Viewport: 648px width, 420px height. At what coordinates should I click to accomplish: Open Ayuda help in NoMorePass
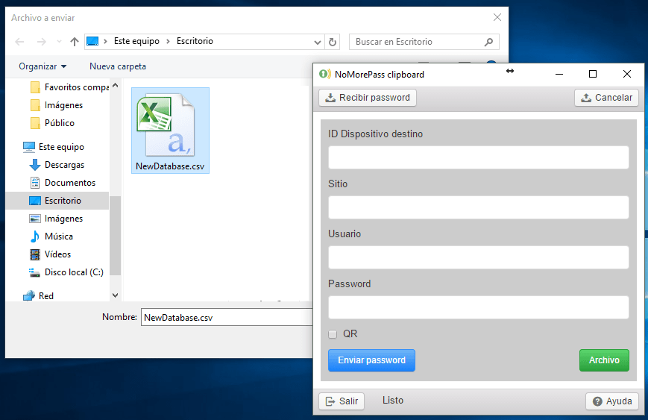tap(612, 401)
